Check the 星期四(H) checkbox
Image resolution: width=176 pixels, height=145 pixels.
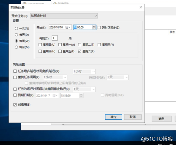[x=40, y=51]
